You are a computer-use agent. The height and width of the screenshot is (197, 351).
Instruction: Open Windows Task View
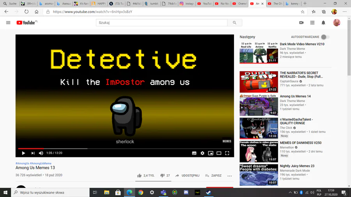tap(95, 192)
